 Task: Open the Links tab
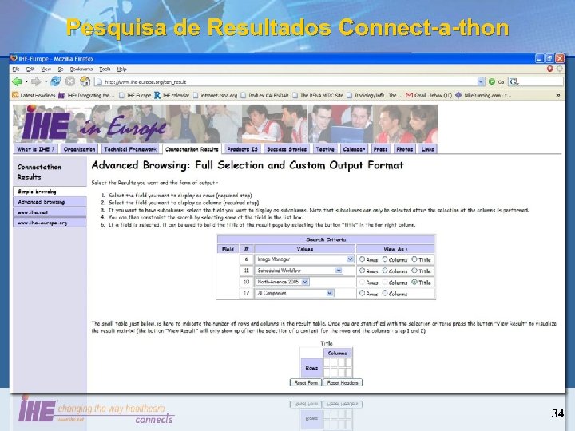click(427, 149)
